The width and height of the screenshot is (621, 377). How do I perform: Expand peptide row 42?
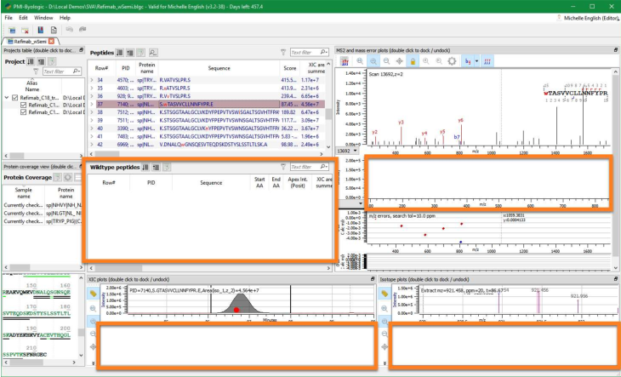92,145
